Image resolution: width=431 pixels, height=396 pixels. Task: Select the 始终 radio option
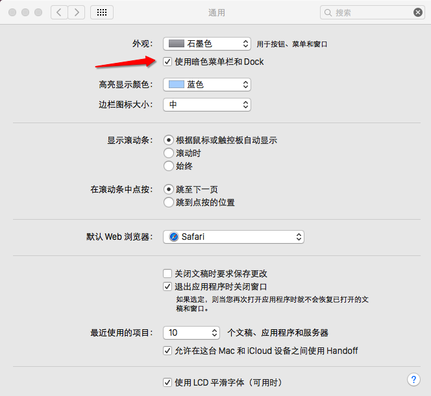pyautogui.click(x=169, y=166)
